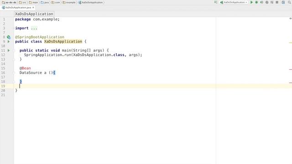The height and width of the screenshot is (164, 292).
Task: Click the XaDsDsApplication structure breadcrumb above code
Action: (x=34, y=14)
